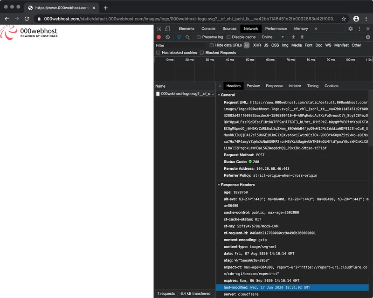Select 000webhost-logo.svg request row
This screenshot has width=373, height=298.
[x=185, y=94]
